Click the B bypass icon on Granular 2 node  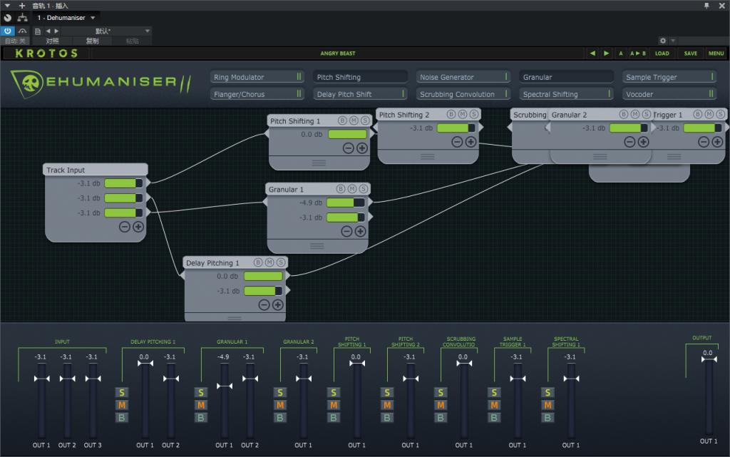coord(623,114)
